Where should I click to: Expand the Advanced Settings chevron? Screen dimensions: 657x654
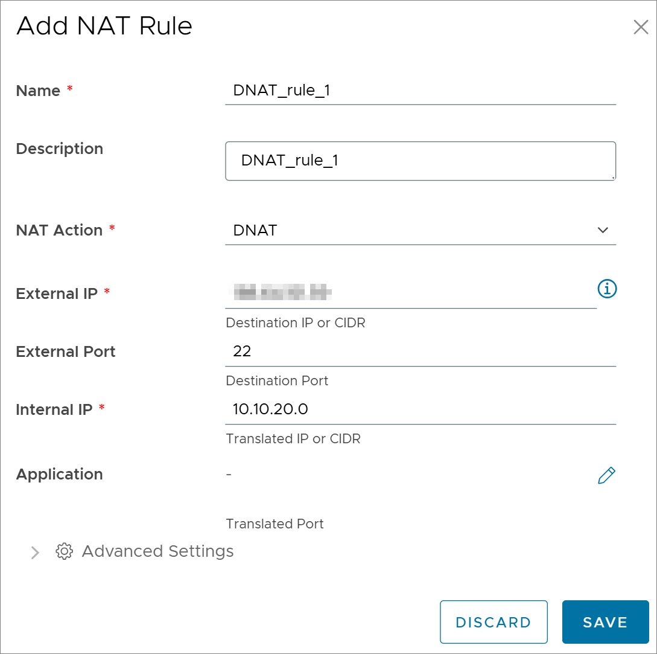(35, 553)
